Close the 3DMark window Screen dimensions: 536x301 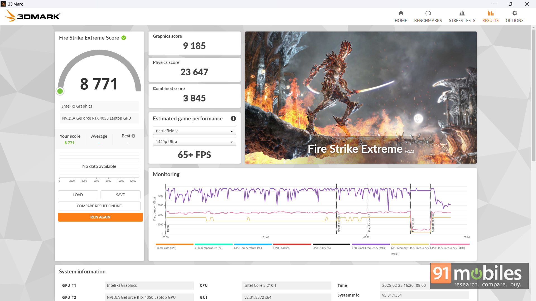click(527, 4)
